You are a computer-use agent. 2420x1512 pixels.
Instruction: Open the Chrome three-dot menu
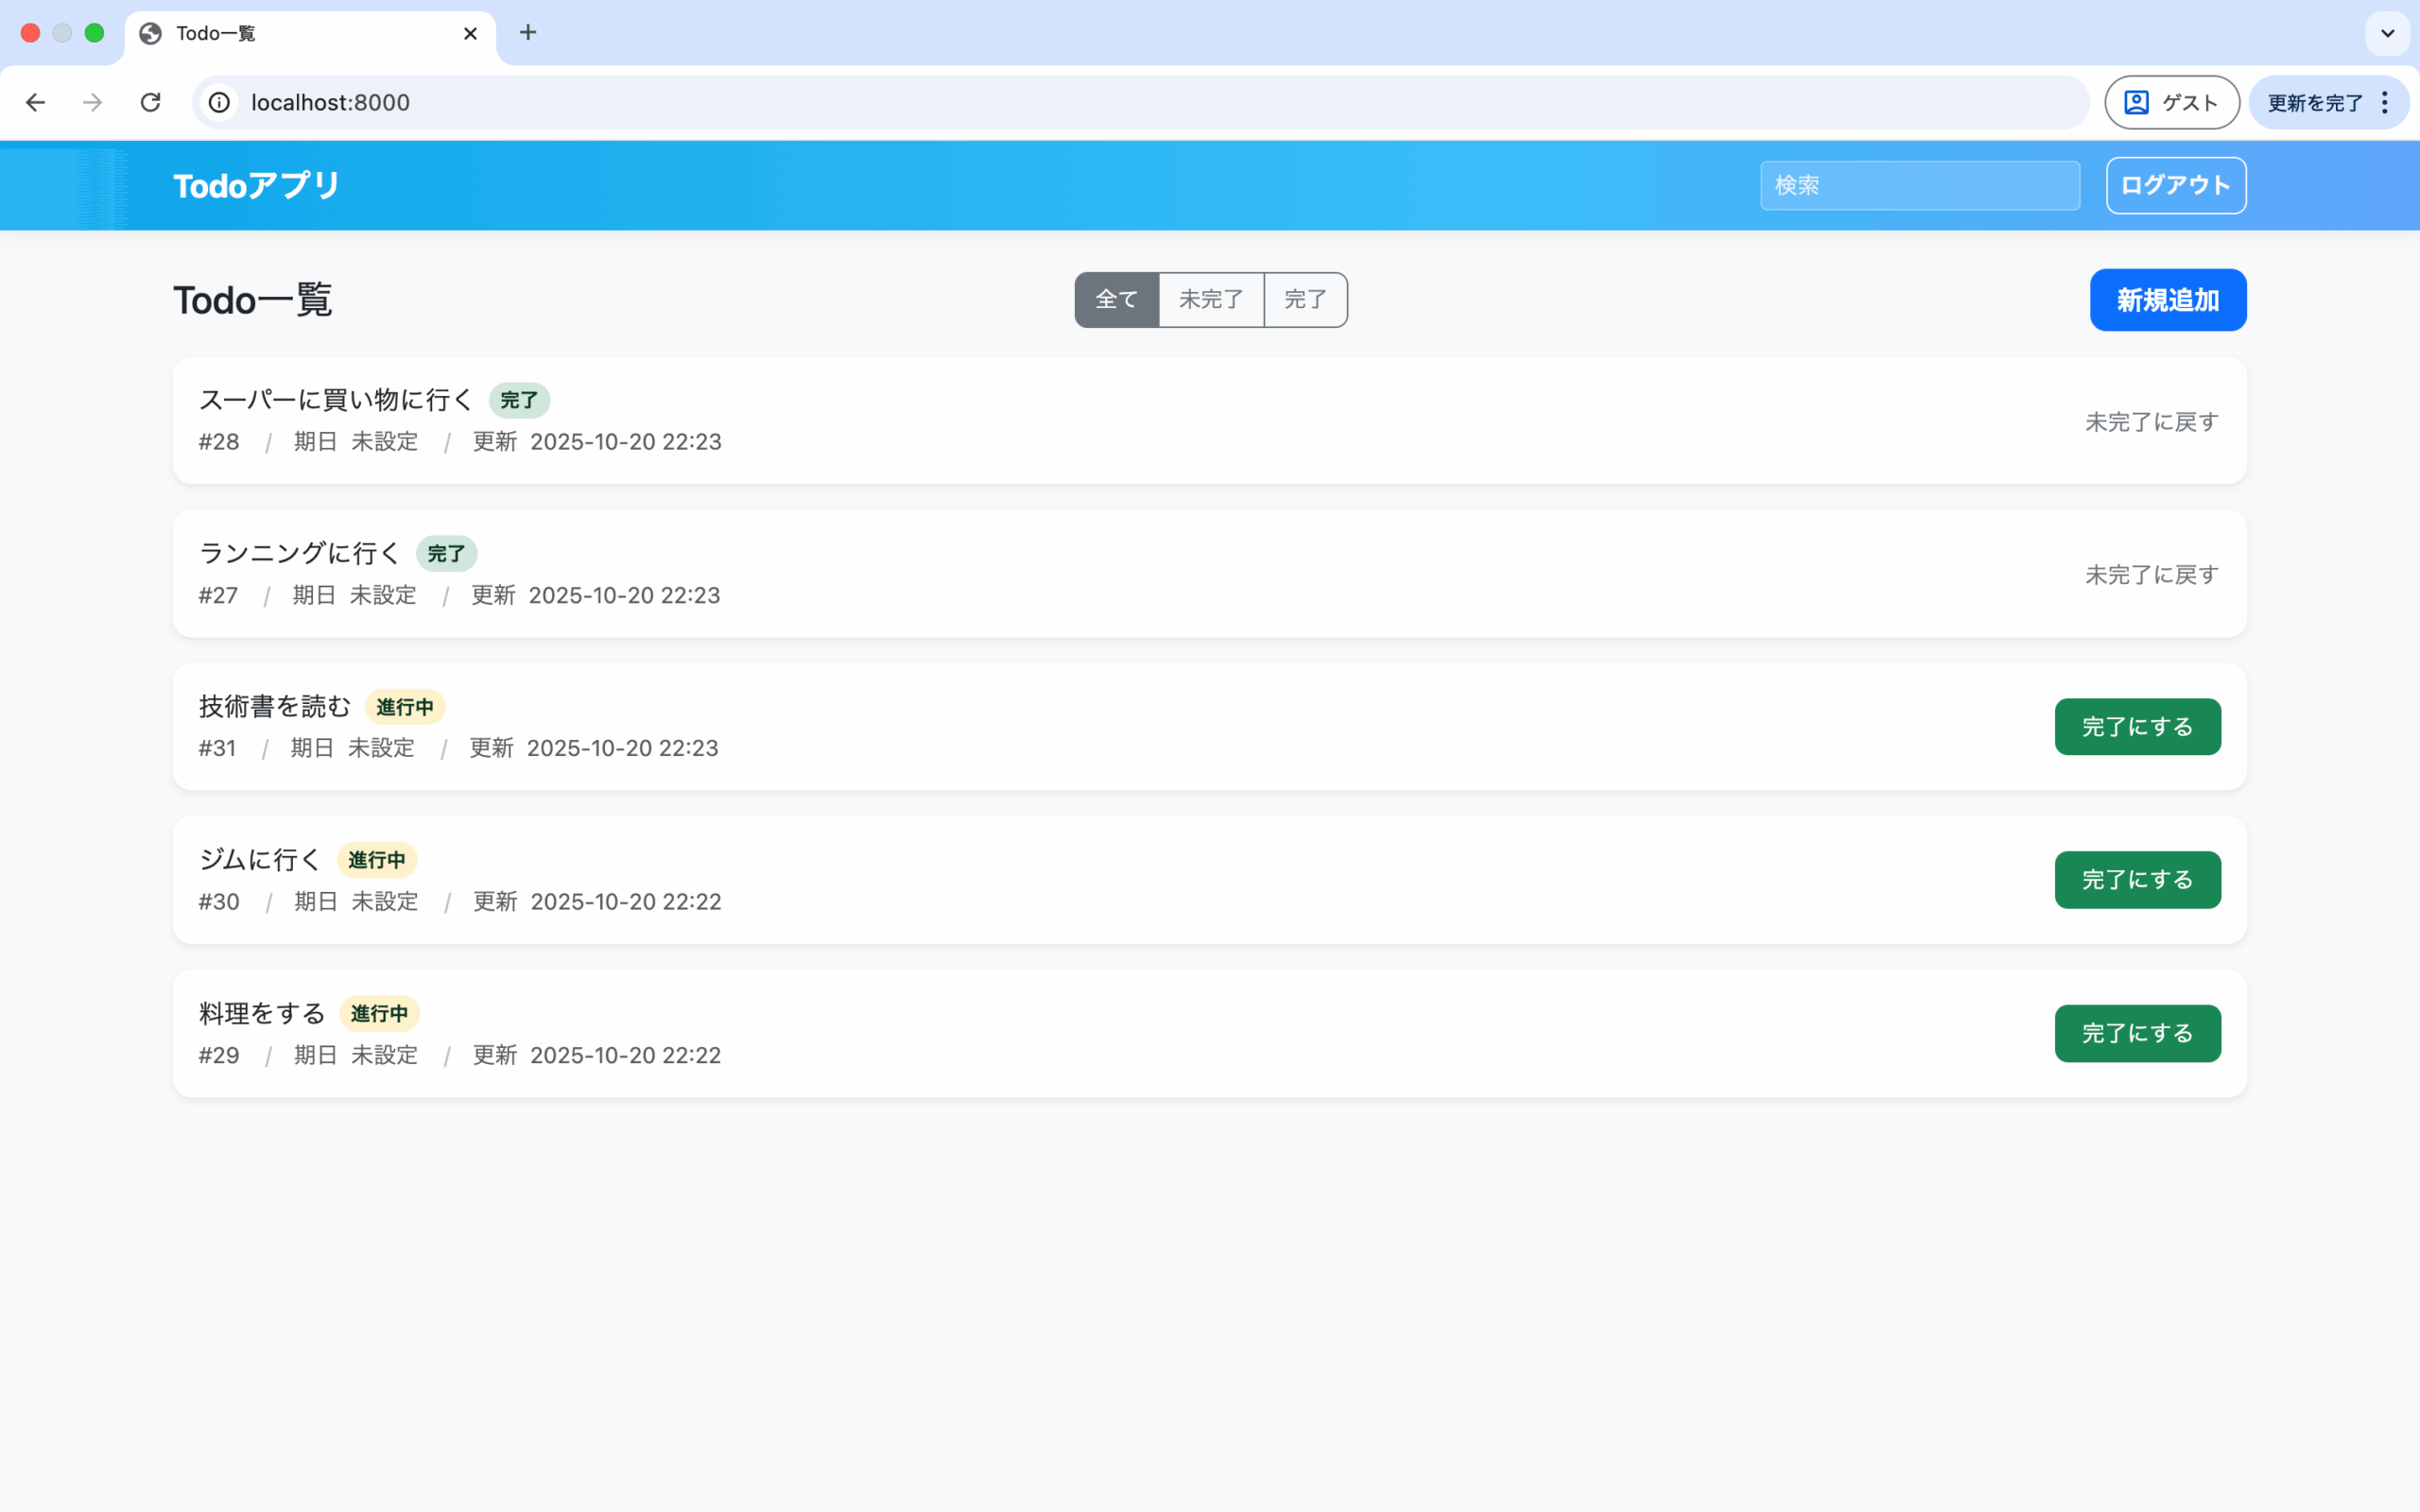pos(2385,102)
